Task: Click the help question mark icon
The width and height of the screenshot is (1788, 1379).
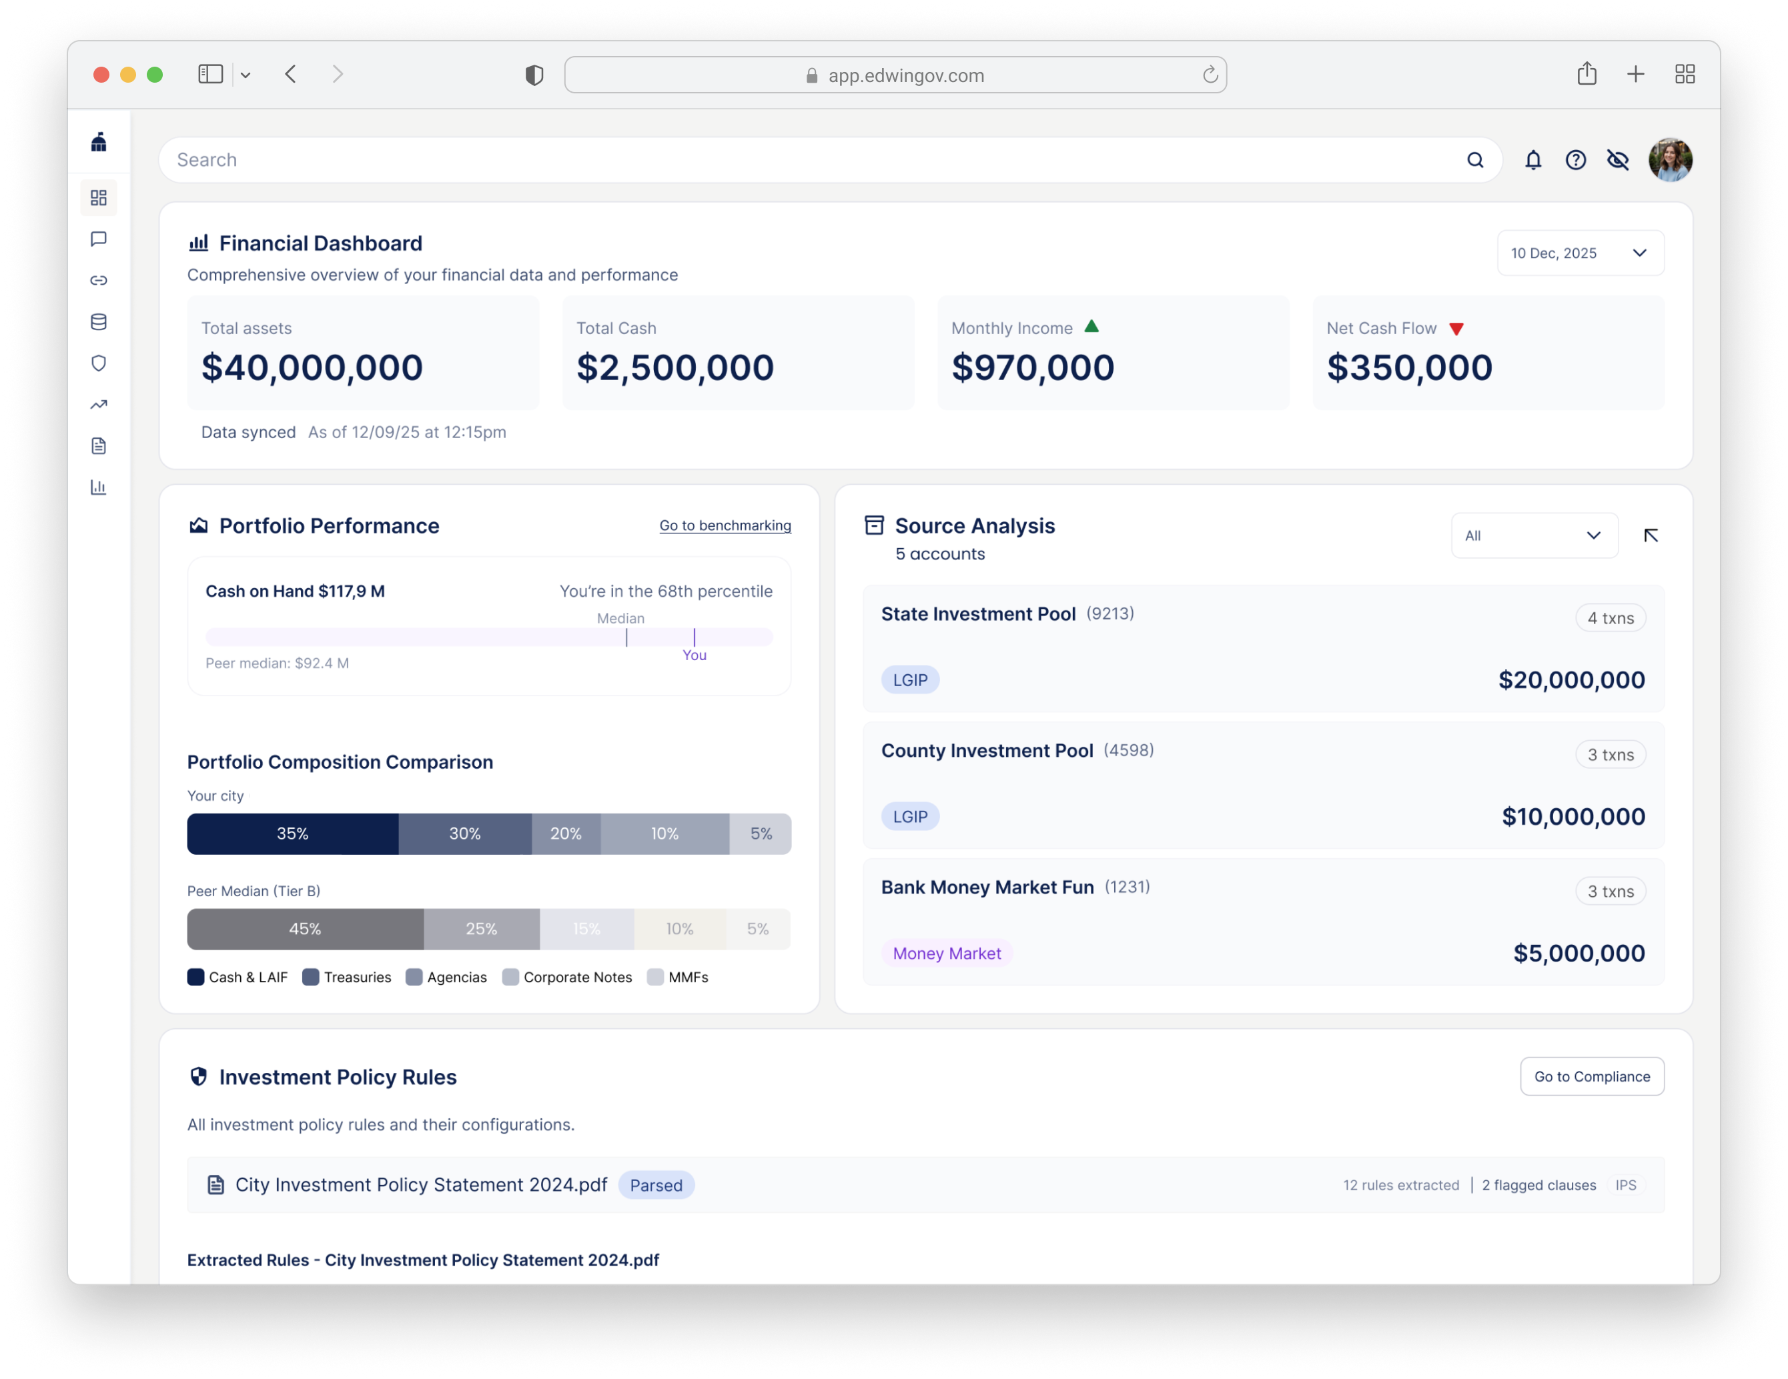Action: pyautogui.click(x=1575, y=159)
